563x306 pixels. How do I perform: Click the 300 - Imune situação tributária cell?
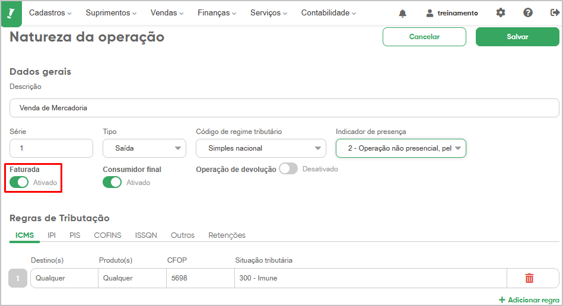371,278
